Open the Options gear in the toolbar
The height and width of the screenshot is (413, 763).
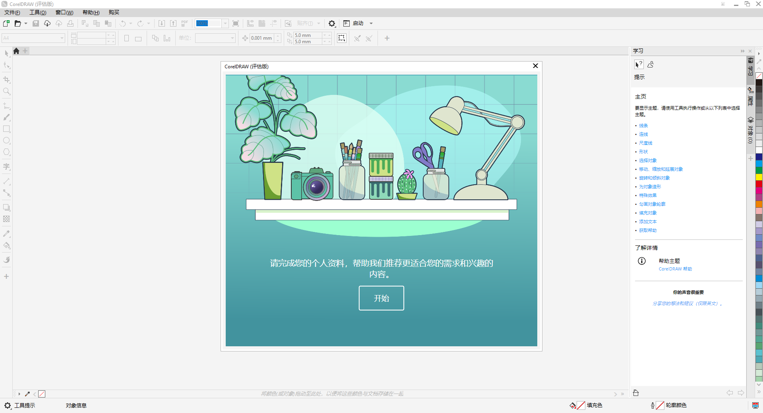coord(332,23)
